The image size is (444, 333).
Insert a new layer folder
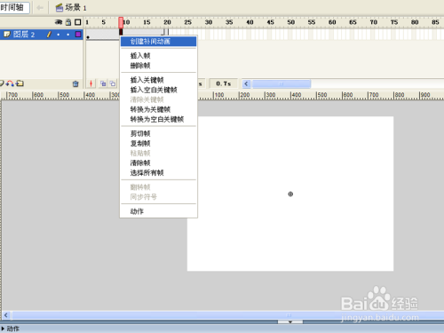click(x=20, y=83)
